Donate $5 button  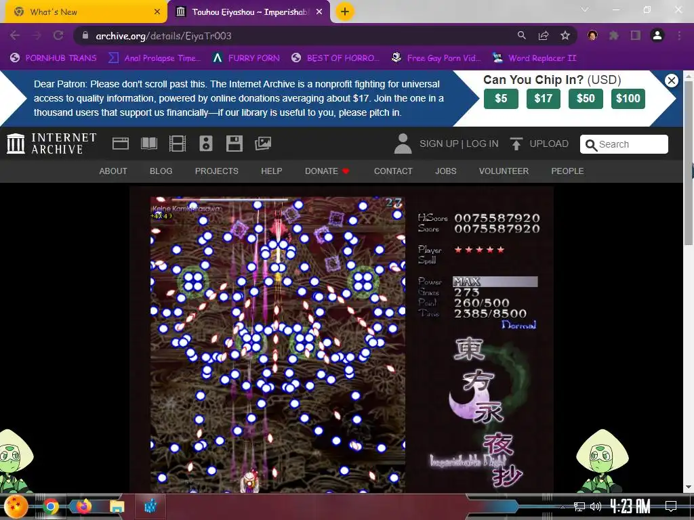click(501, 98)
